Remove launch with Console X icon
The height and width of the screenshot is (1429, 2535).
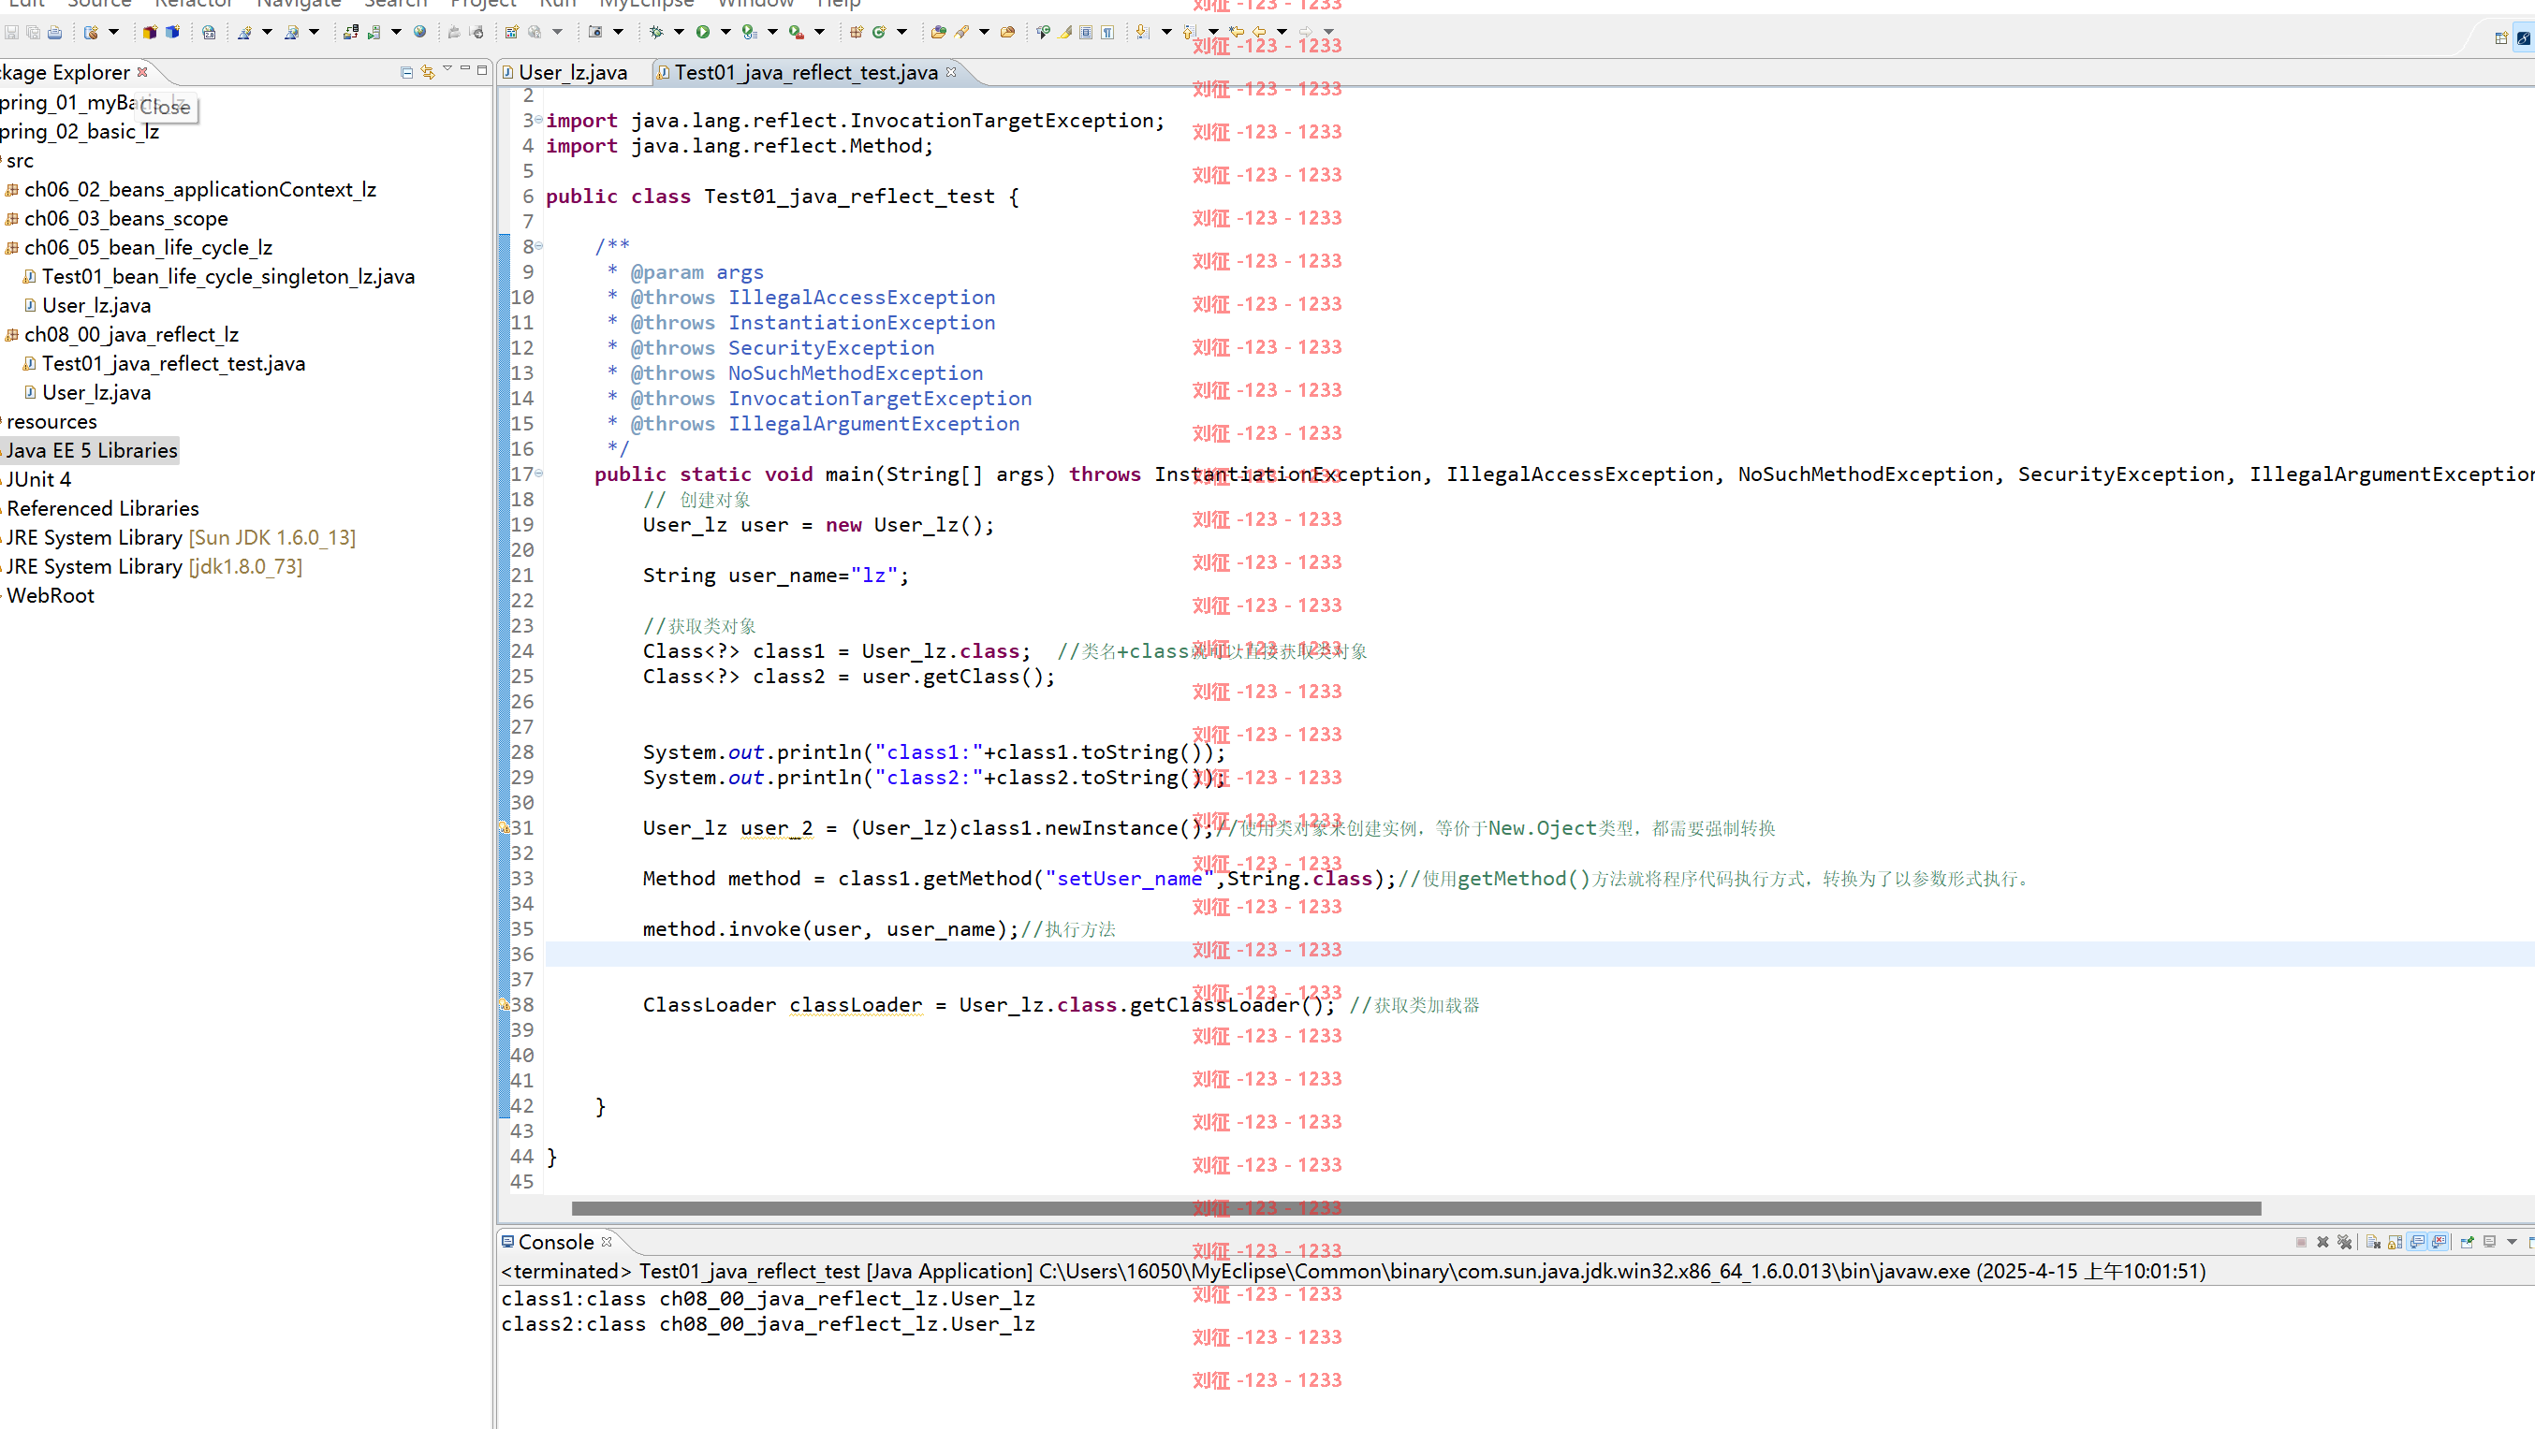tap(2323, 1242)
